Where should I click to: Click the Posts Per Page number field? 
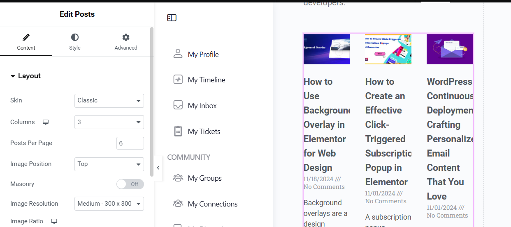pyautogui.click(x=130, y=143)
